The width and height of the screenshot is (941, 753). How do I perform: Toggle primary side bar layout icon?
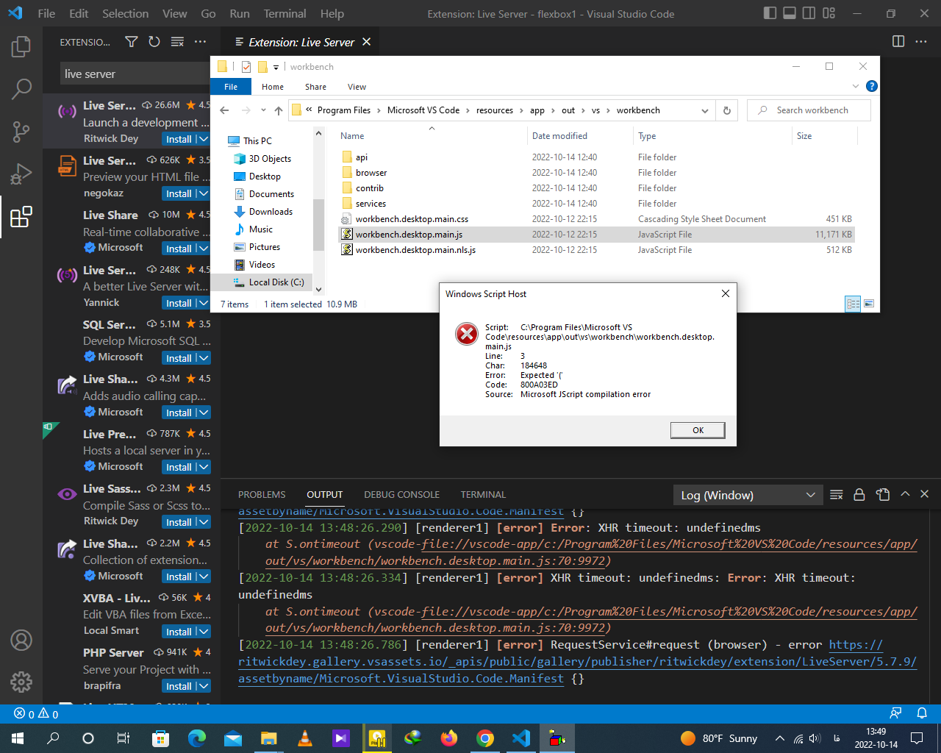pyautogui.click(x=770, y=13)
